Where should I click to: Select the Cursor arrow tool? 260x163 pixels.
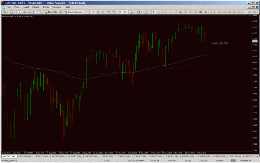point(154,12)
